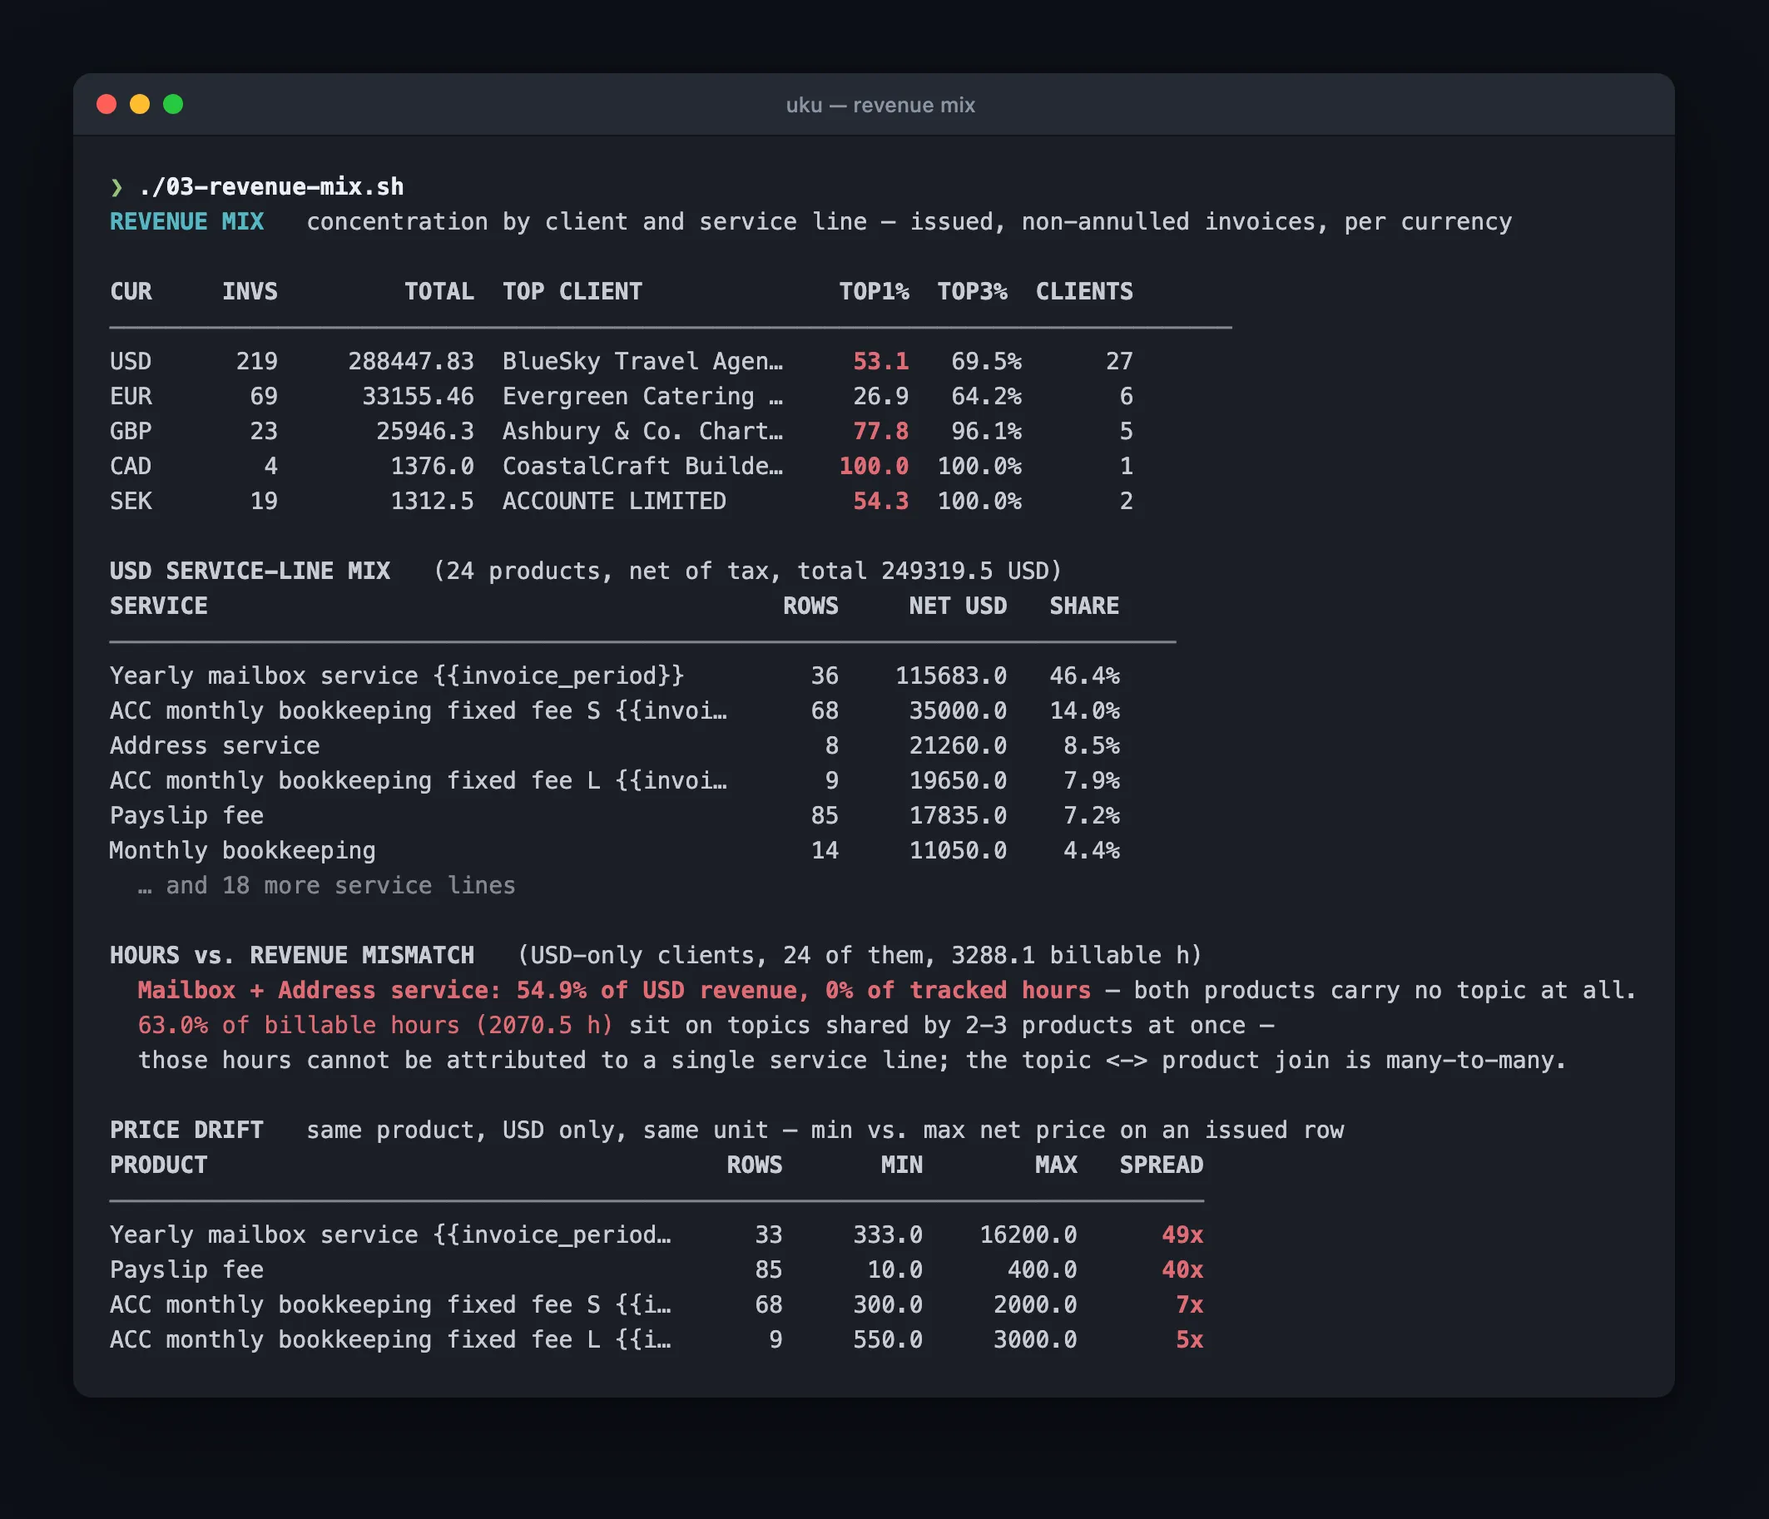Image resolution: width=1769 pixels, height=1519 pixels.
Task: Click the red close window button
Action: (x=107, y=104)
